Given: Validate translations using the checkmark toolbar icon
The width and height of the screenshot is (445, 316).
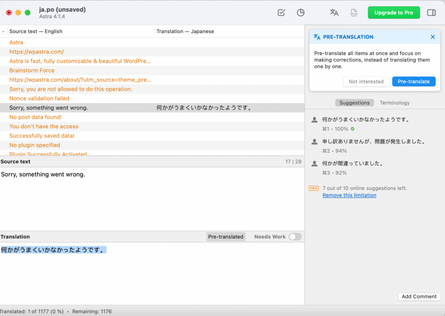Looking at the screenshot, I should point(281,13).
